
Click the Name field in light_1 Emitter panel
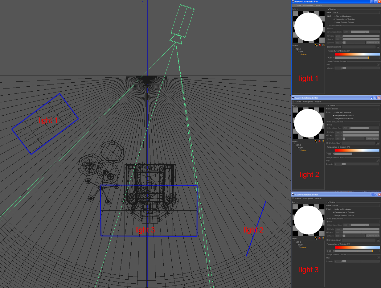point(356,12)
